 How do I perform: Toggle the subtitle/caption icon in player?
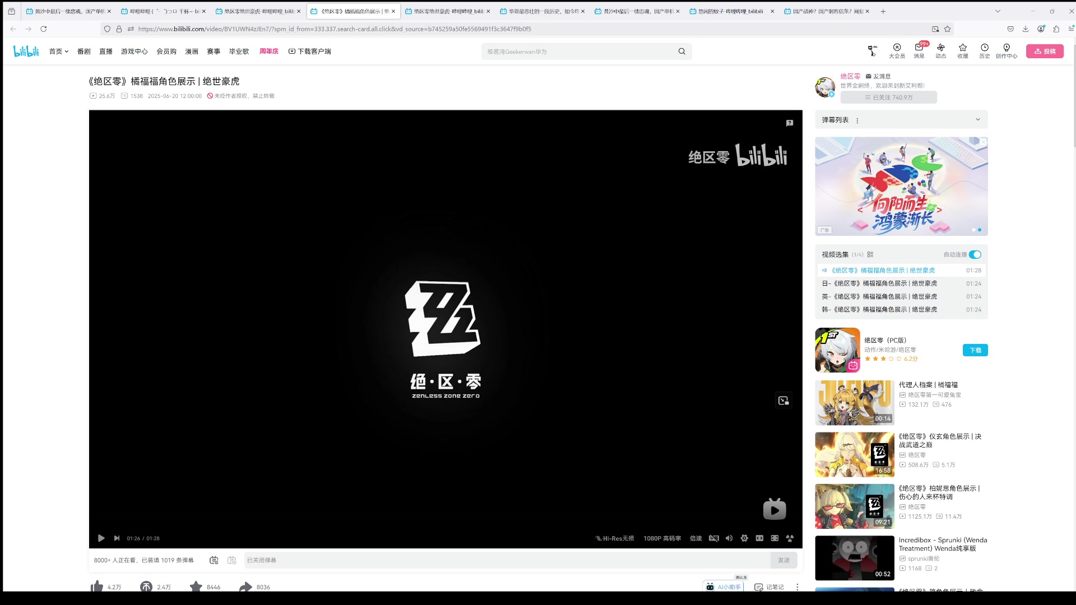pyautogui.click(x=713, y=538)
